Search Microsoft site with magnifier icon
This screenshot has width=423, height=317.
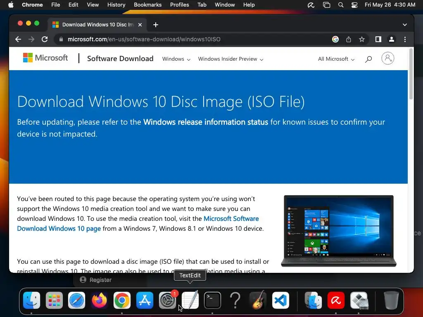point(368,59)
